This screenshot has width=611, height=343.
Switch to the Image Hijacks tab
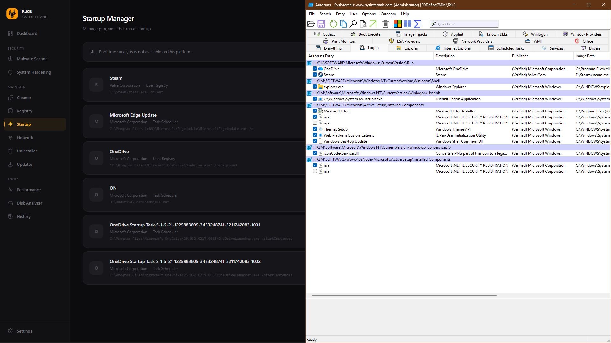click(x=411, y=34)
